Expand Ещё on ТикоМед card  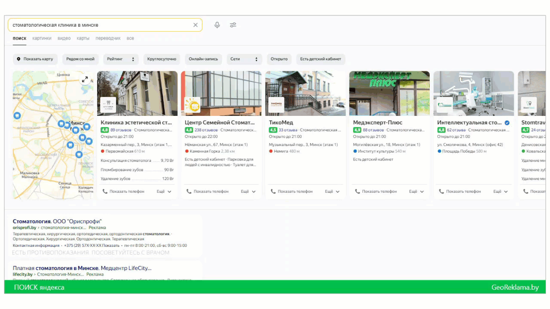(333, 191)
